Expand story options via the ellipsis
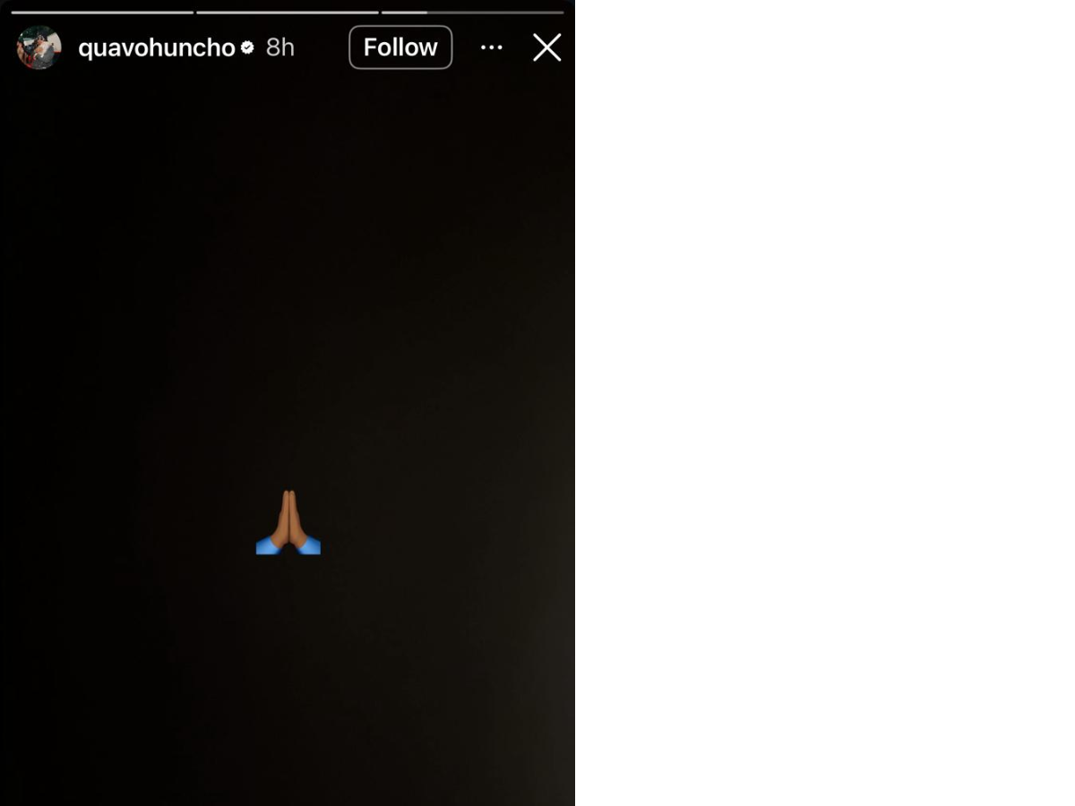The image size is (1075, 806). [x=491, y=47]
